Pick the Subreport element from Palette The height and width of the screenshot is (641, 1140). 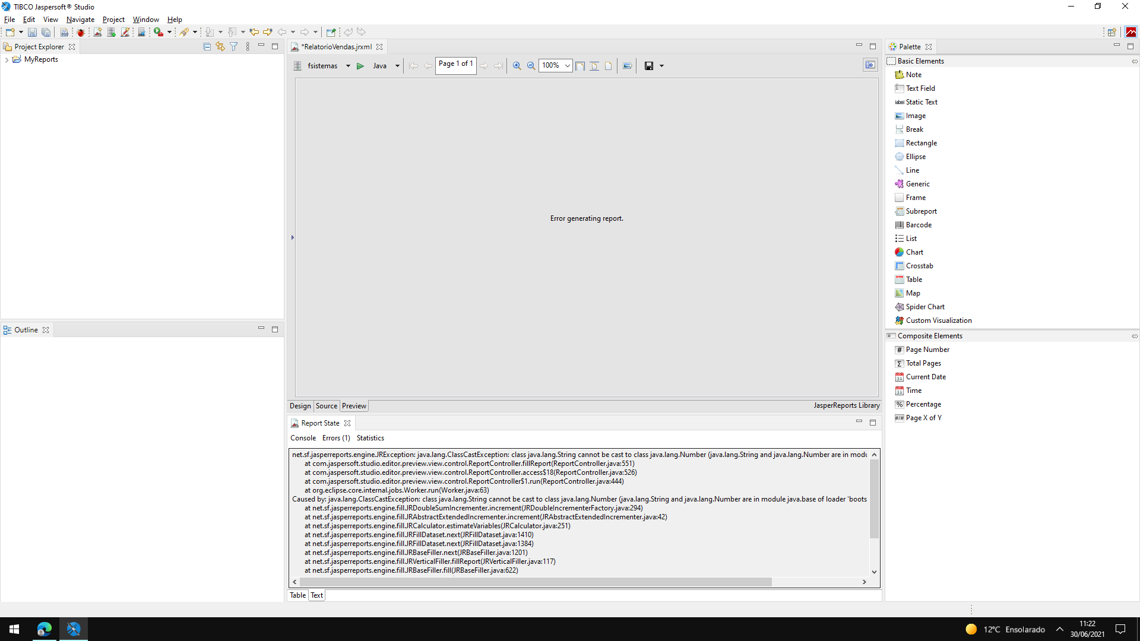pyautogui.click(x=921, y=211)
